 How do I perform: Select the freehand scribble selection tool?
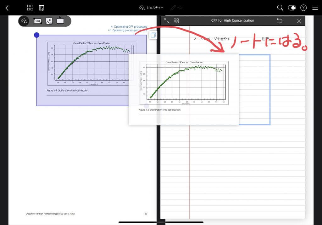[24, 21]
